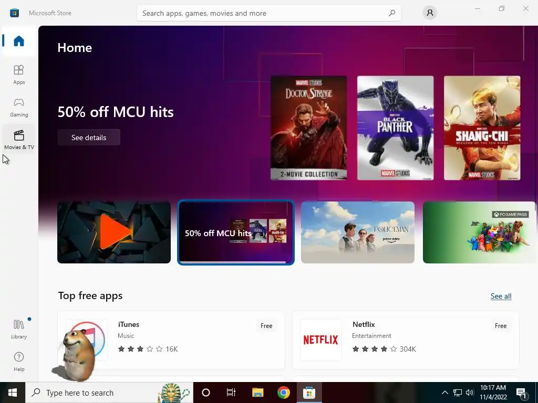
Task: Open Google Chrome from the taskbar
Action: tap(283, 393)
